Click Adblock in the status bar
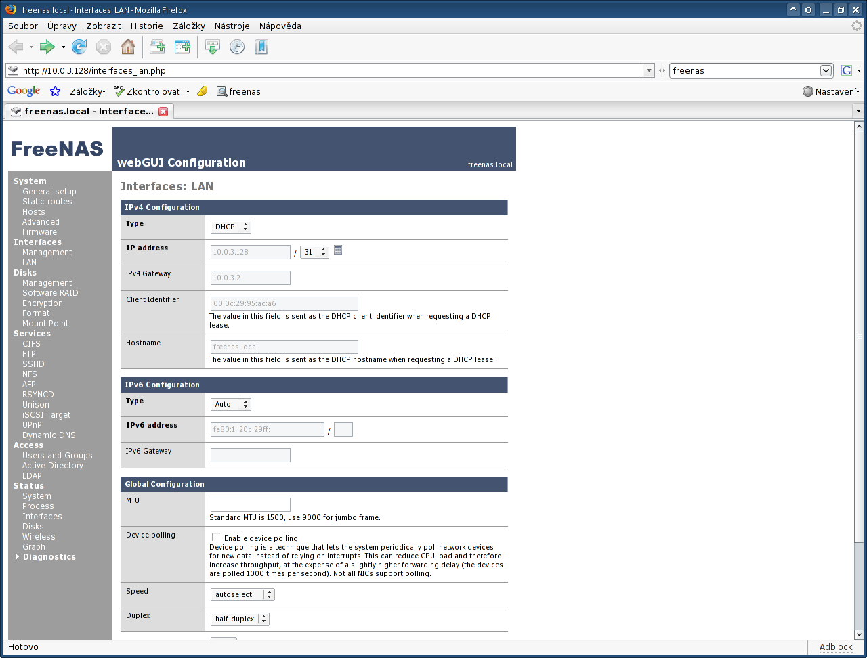The height and width of the screenshot is (658, 867). point(836,647)
